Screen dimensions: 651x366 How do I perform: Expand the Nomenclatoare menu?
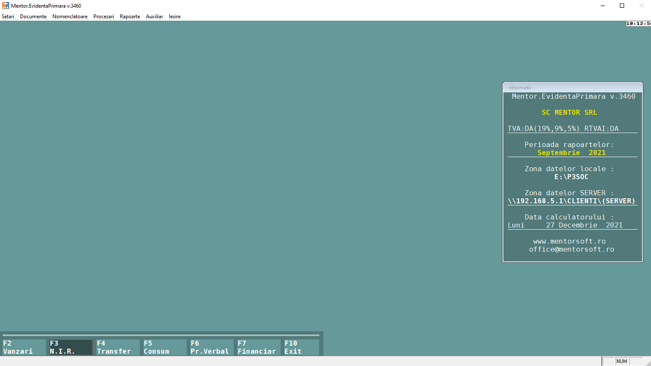70,16
